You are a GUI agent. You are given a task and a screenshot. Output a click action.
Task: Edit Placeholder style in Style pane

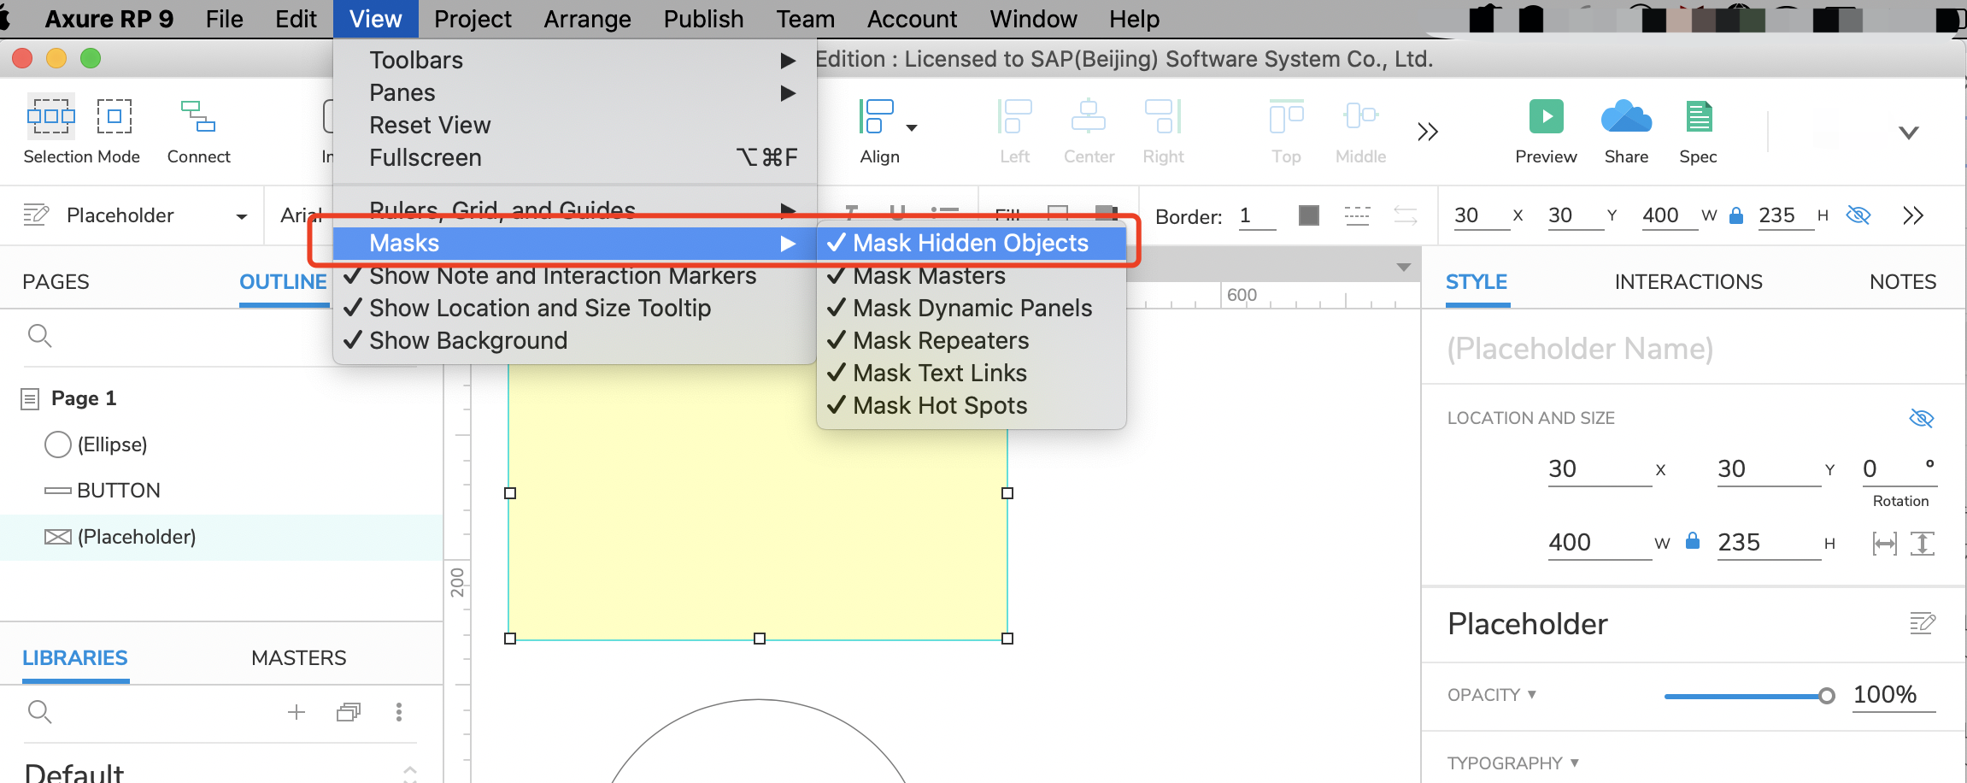point(1923,623)
